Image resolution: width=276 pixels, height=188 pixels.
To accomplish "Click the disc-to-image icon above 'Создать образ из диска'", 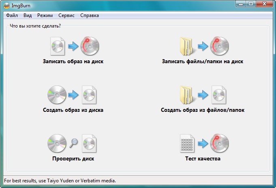I will [x=73, y=95].
